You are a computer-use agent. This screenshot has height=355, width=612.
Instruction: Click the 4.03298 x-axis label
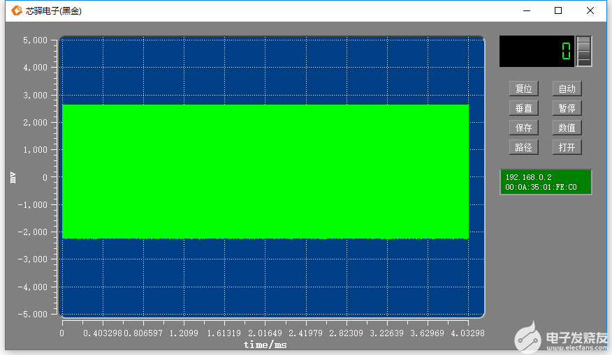tap(467, 333)
